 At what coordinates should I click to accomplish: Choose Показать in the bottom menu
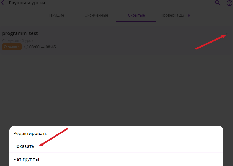click(116, 146)
